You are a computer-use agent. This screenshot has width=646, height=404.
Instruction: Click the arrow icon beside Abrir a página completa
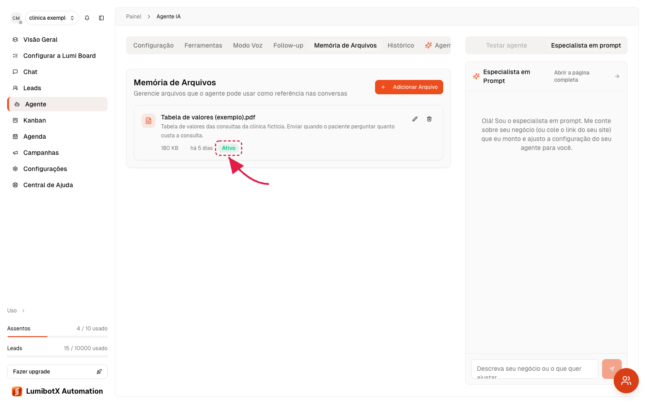pos(617,76)
